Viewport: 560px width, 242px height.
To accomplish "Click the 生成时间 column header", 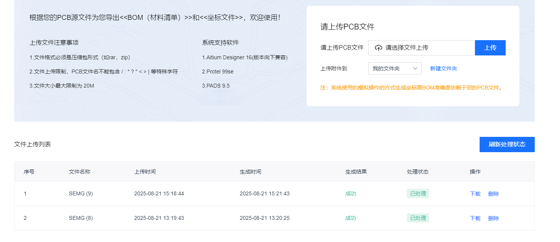I will 250,172.
